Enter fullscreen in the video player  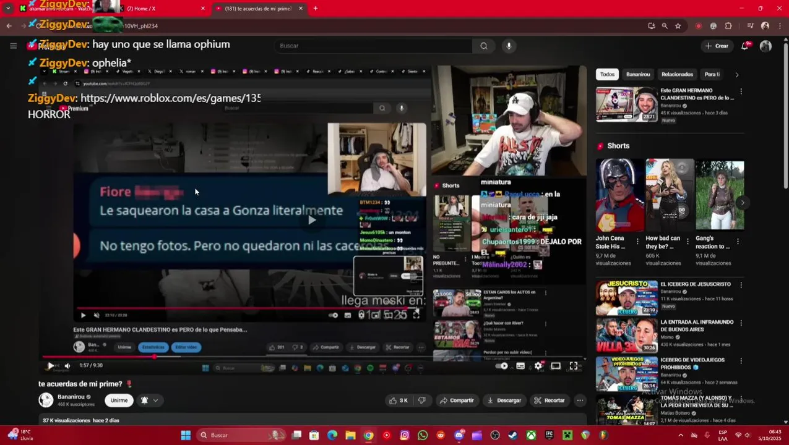click(574, 366)
